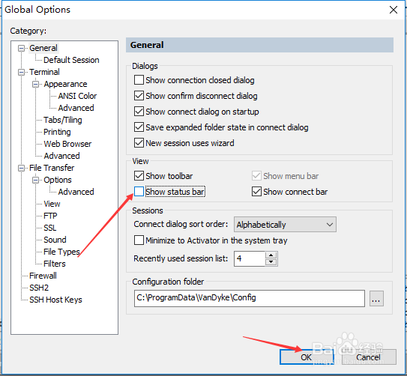Select File Transfer category
The width and height of the screenshot is (407, 376).
click(x=52, y=168)
